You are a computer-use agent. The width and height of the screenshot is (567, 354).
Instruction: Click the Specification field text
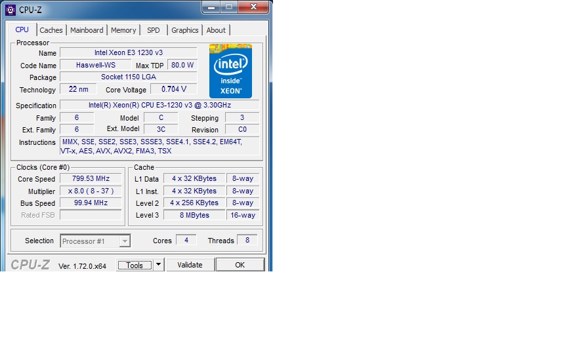click(x=159, y=105)
